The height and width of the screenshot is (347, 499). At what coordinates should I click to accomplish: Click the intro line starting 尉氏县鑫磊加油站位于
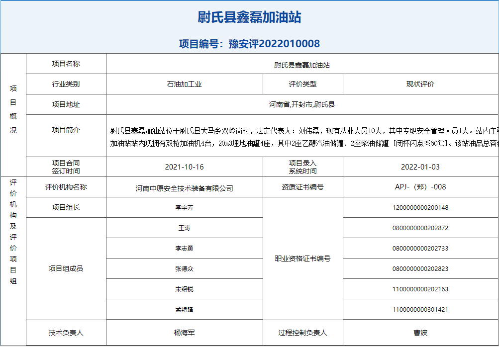[304, 131]
